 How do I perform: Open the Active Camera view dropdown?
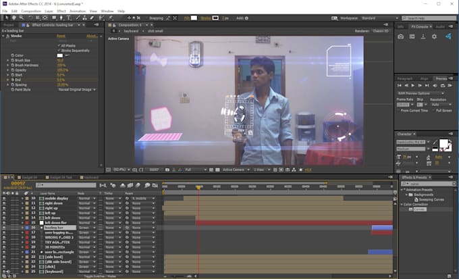pos(236,170)
